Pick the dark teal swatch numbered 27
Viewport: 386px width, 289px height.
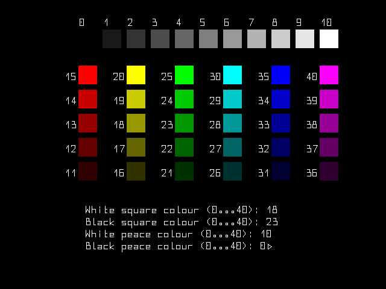pos(232,148)
